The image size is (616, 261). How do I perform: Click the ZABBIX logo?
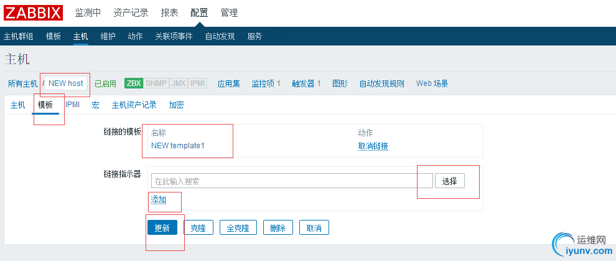[33, 12]
